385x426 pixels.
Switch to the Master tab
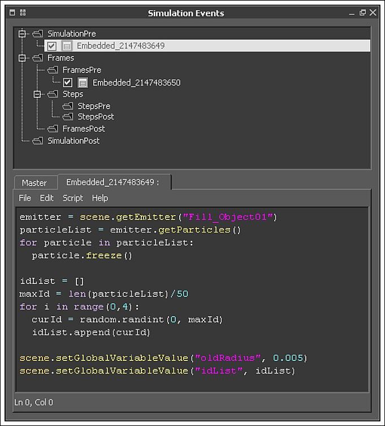coord(34,183)
